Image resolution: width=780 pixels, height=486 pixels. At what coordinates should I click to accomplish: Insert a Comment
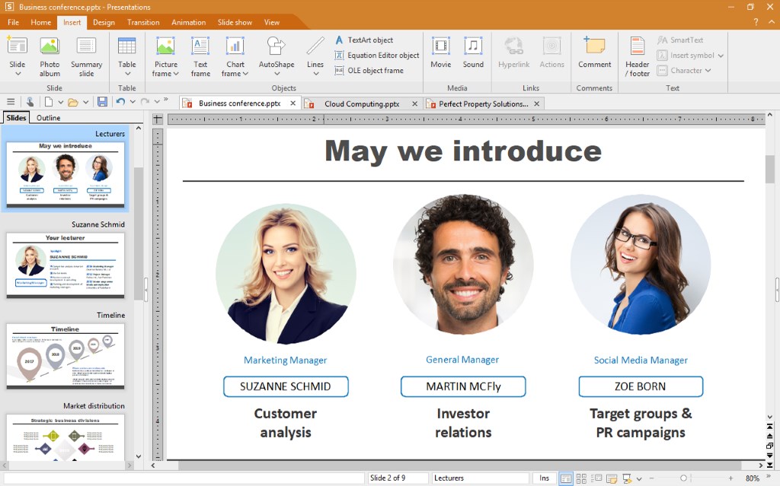click(x=594, y=53)
